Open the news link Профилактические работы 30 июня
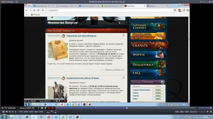This screenshot has height=119, width=213. (x=83, y=78)
